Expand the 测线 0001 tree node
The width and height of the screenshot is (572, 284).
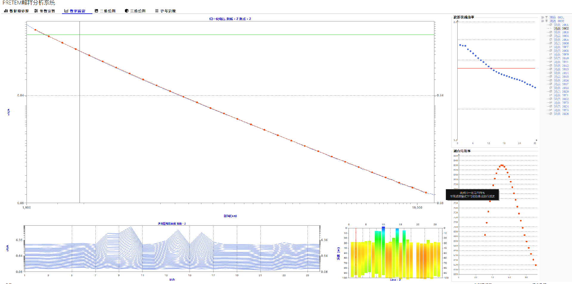point(543,18)
